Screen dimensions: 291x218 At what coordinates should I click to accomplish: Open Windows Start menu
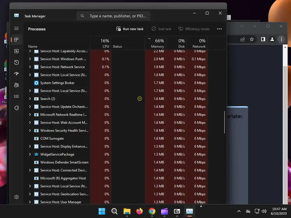(102, 211)
